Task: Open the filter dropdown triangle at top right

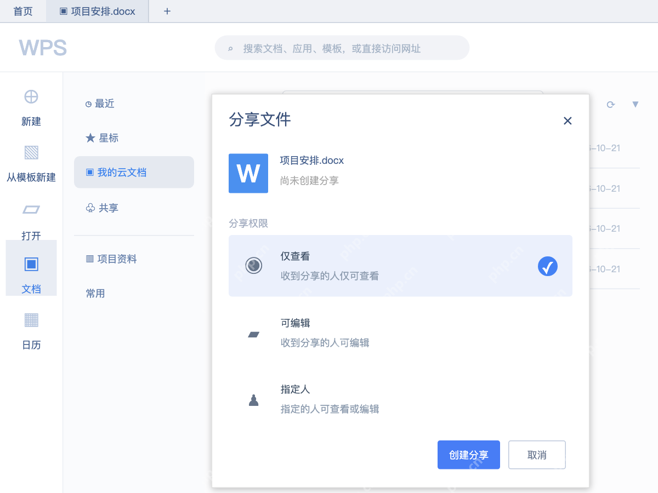Action: (636, 104)
